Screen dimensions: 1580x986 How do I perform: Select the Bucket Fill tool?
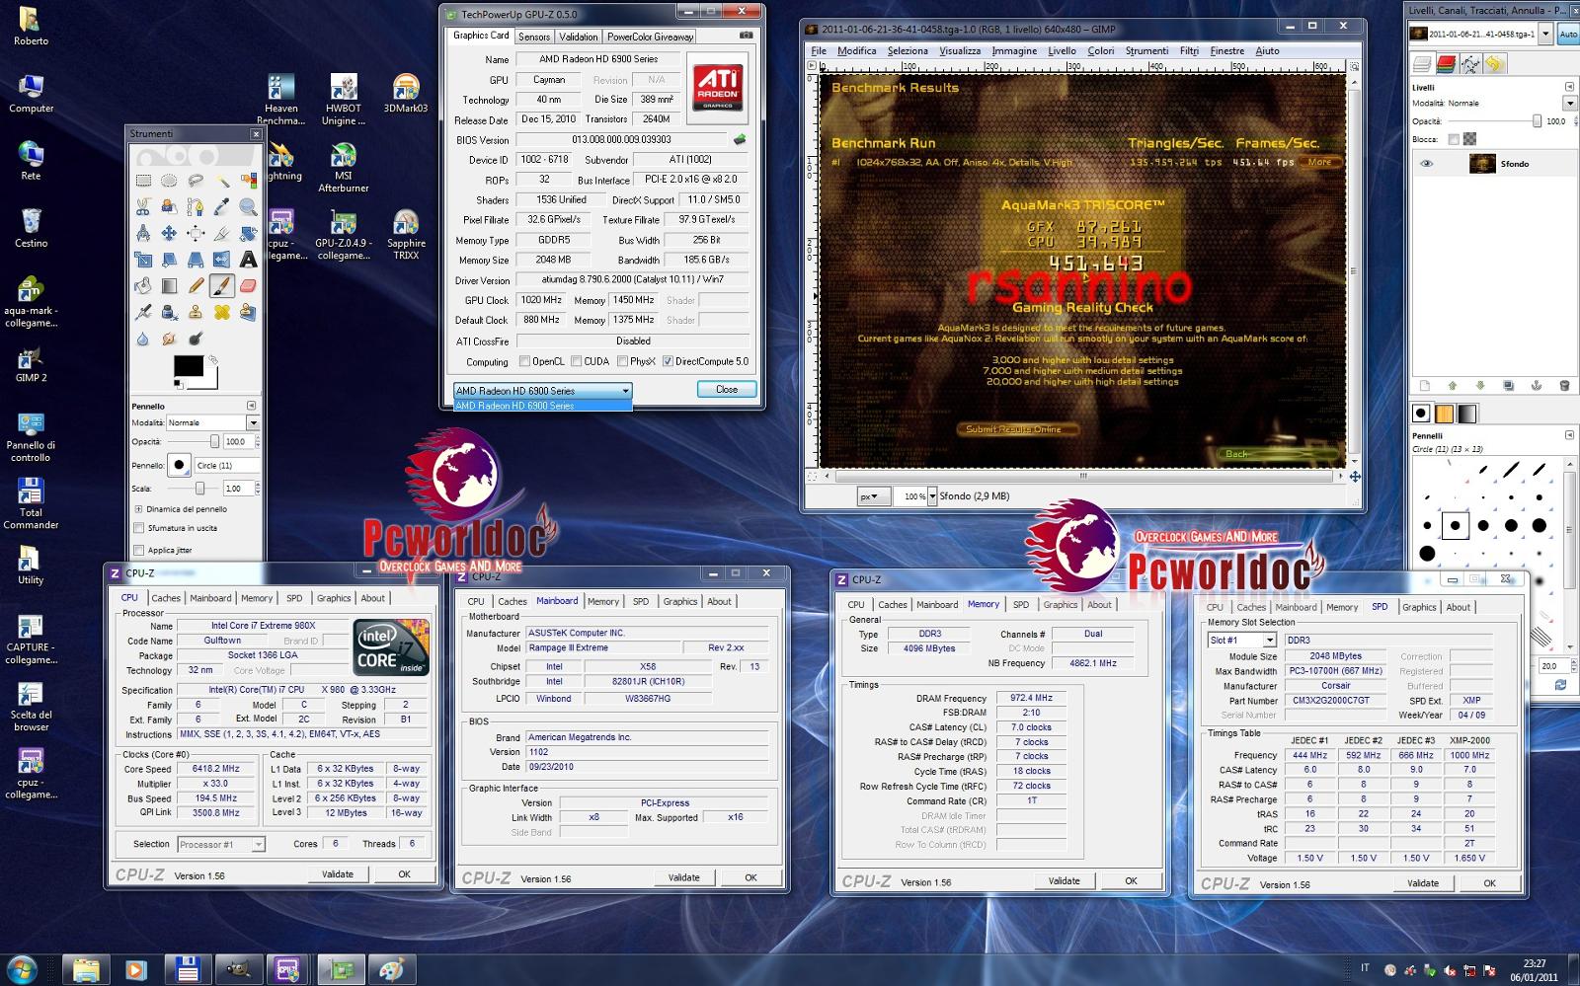143,286
